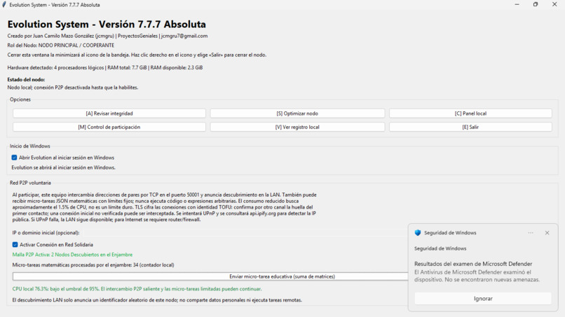Open [M] Control de participación
This screenshot has height=317, width=565.
tap(109, 127)
